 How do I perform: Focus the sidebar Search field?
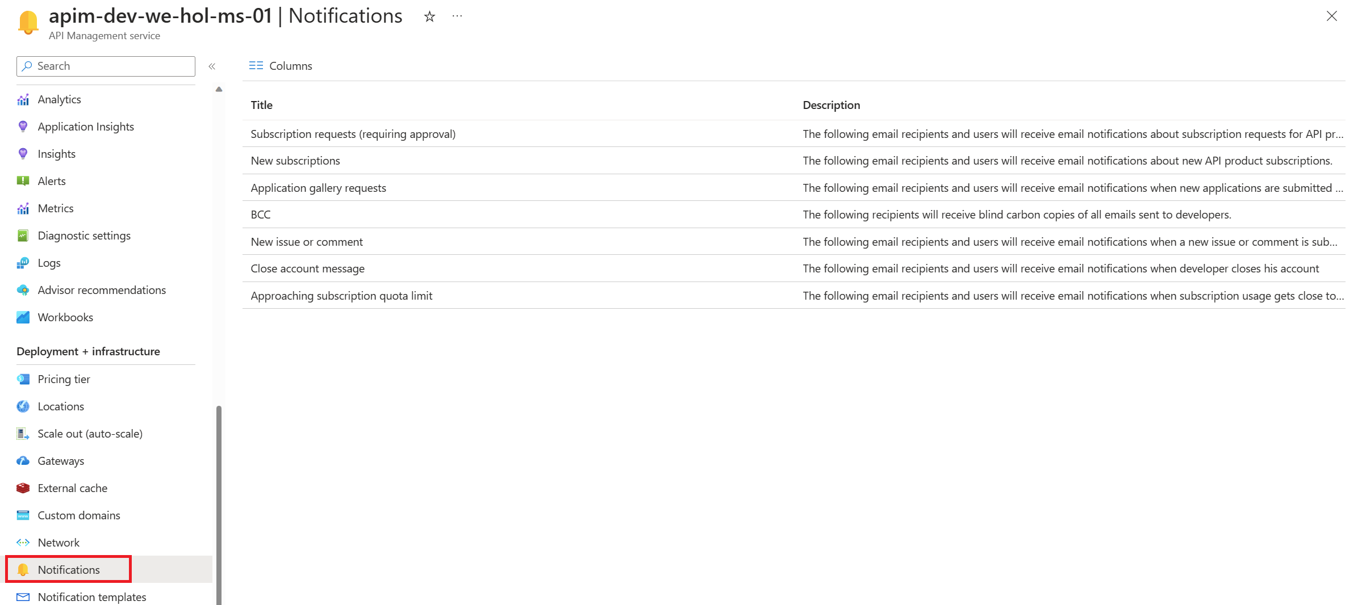tap(106, 66)
